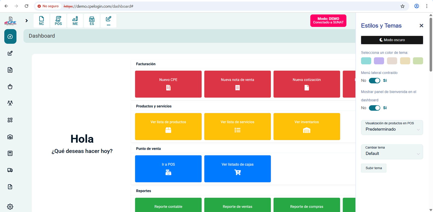Select the purple theme color swatch
The height and width of the screenshot is (212, 433).
click(x=379, y=61)
